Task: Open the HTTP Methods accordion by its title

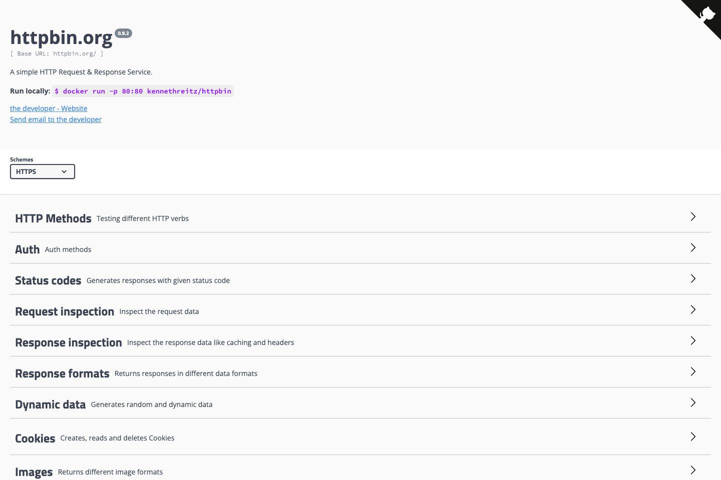Action: [53, 218]
